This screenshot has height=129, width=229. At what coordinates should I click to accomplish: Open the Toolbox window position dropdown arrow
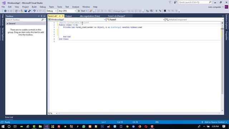click(39, 16)
